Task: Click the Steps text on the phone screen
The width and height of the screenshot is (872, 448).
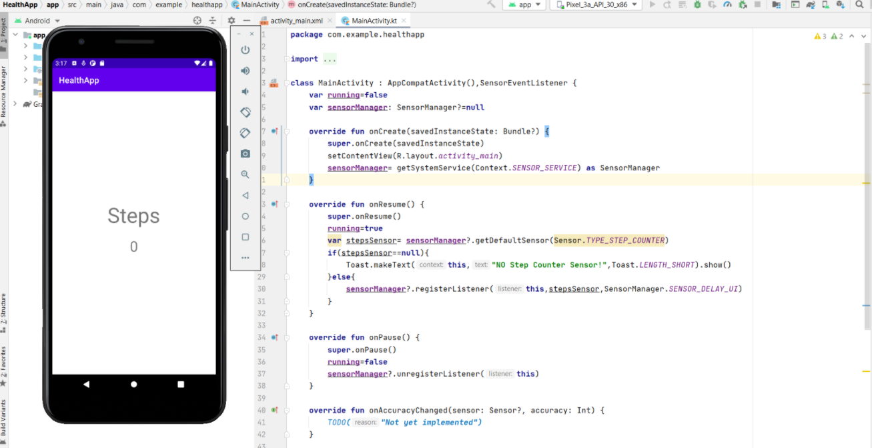Action: tap(133, 216)
